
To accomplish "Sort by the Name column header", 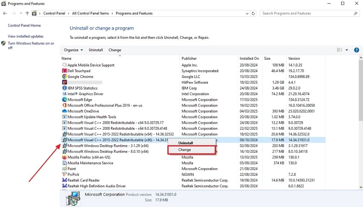I will click(x=120, y=58).
